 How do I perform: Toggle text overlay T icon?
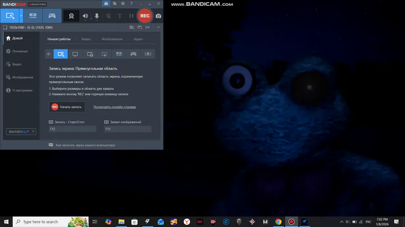[120, 16]
